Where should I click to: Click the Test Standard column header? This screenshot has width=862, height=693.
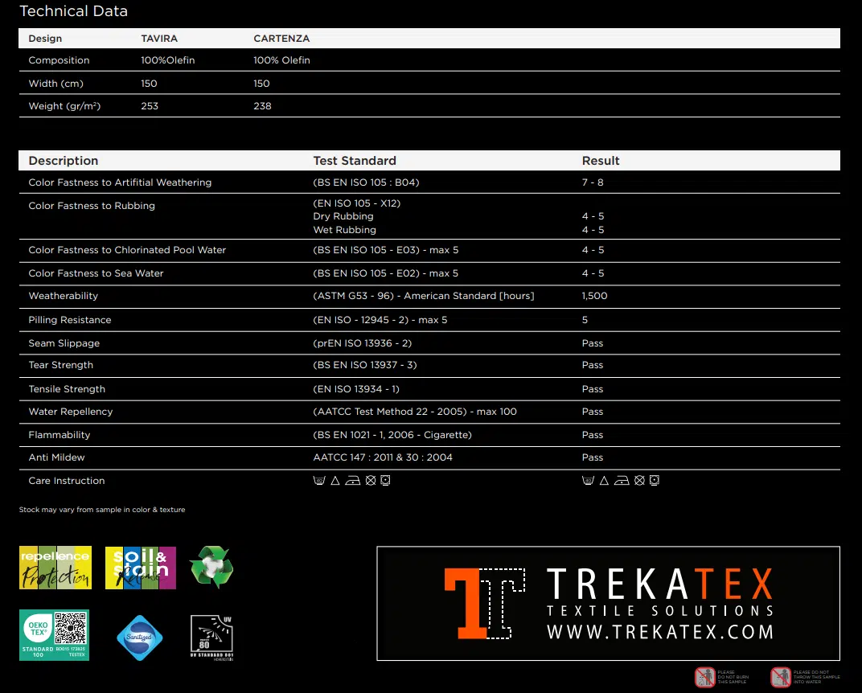pyautogui.click(x=355, y=161)
